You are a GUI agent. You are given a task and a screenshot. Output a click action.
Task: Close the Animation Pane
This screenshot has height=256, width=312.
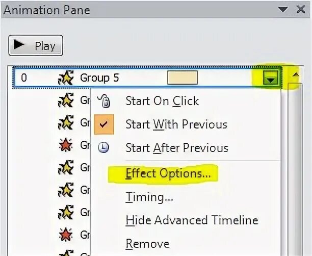click(x=300, y=9)
